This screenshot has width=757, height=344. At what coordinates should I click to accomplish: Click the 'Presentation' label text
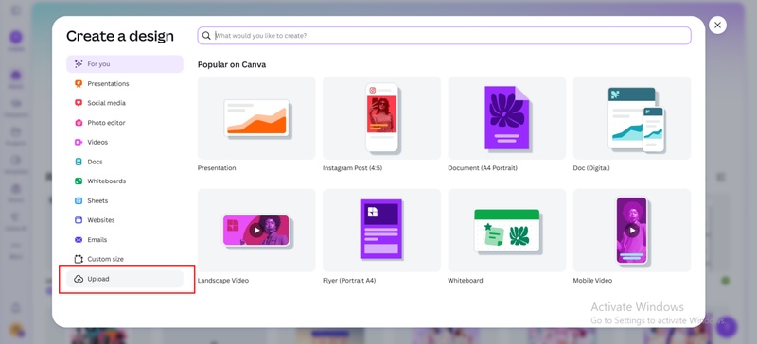pos(217,168)
